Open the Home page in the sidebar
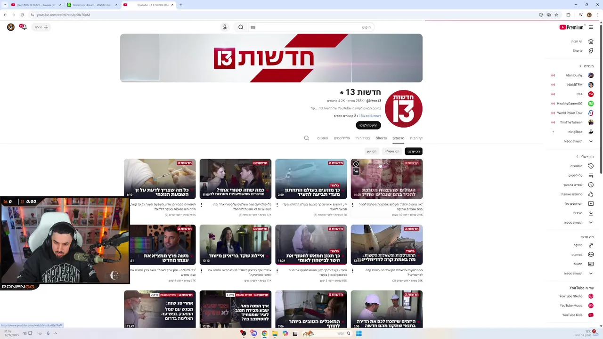This screenshot has width=603, height=339. point(582,41)
